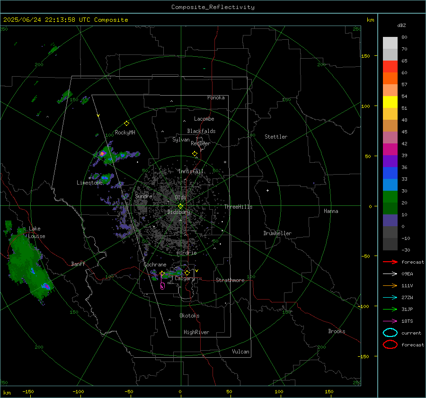The width and height of the screenshot is (426, 398).
Task: Click the white plus marker west of Hanna
Action: point(267,190)
